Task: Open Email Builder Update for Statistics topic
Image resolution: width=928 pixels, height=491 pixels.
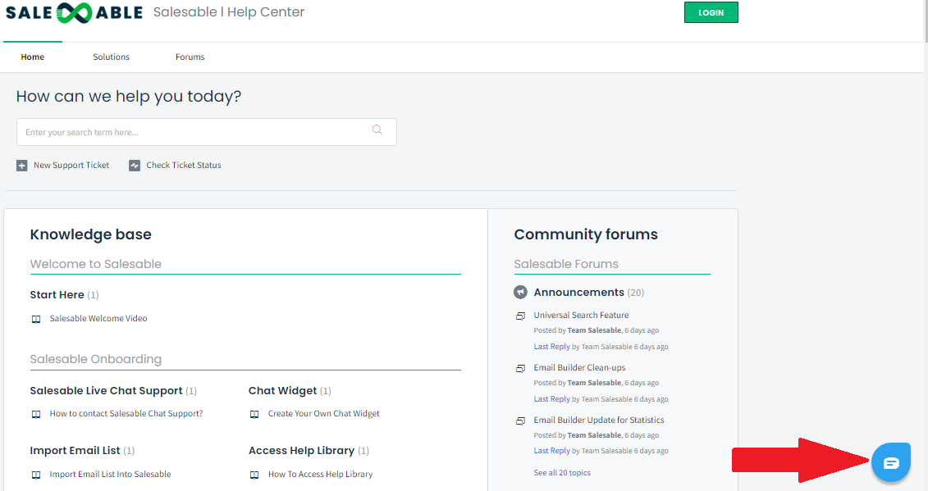Action: tap(599, 420)
